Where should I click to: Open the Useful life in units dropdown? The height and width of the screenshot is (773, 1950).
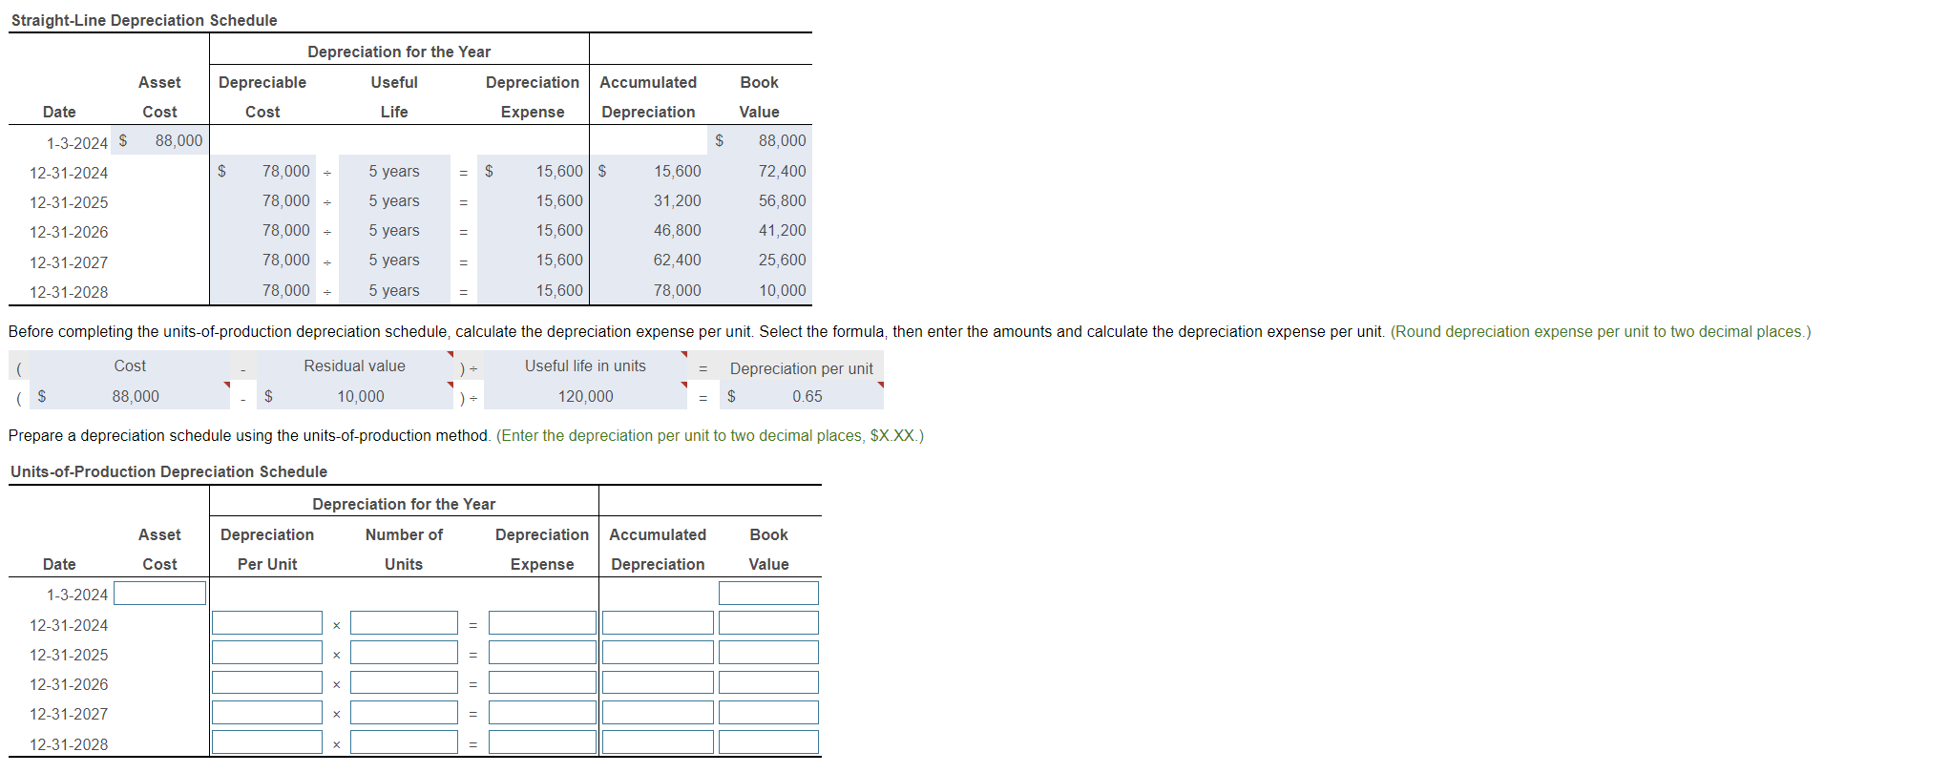pyautogui.click(x=585, y=366)
